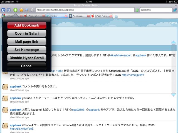Tap the battery 25% indicator
This screenshot has height=133, width=178.
pyautogui.click(x=173, y=2)
